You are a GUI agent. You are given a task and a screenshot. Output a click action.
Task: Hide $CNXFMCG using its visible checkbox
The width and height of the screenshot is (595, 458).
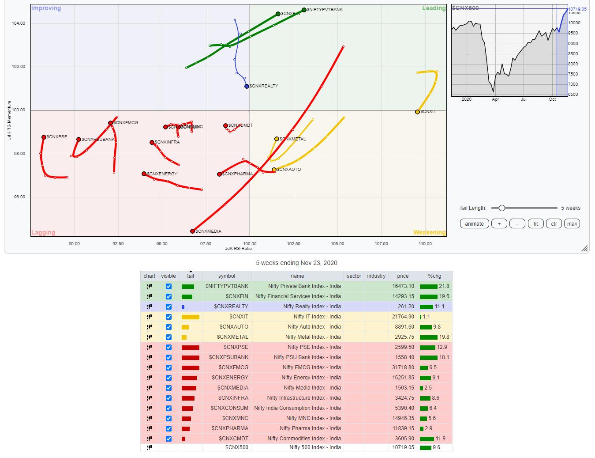tap(168, 367)
